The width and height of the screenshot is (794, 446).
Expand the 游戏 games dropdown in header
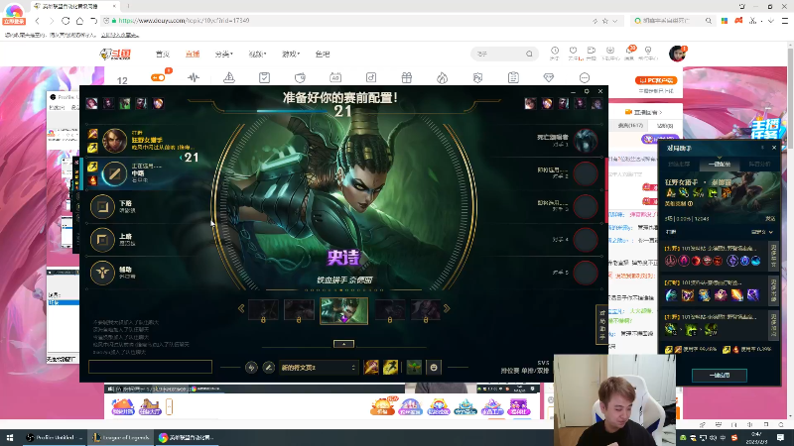[291, 55]
